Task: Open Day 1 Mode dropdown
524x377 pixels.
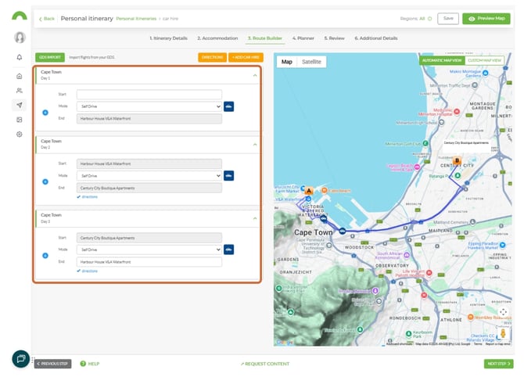Action: tap(149, 106)
